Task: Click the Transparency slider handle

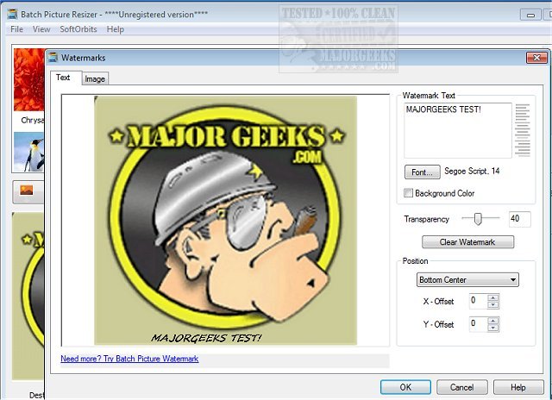Action: pyautogui.click(x=478, y=218)
